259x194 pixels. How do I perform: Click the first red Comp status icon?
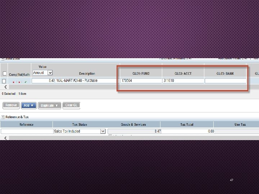(14, 82)
